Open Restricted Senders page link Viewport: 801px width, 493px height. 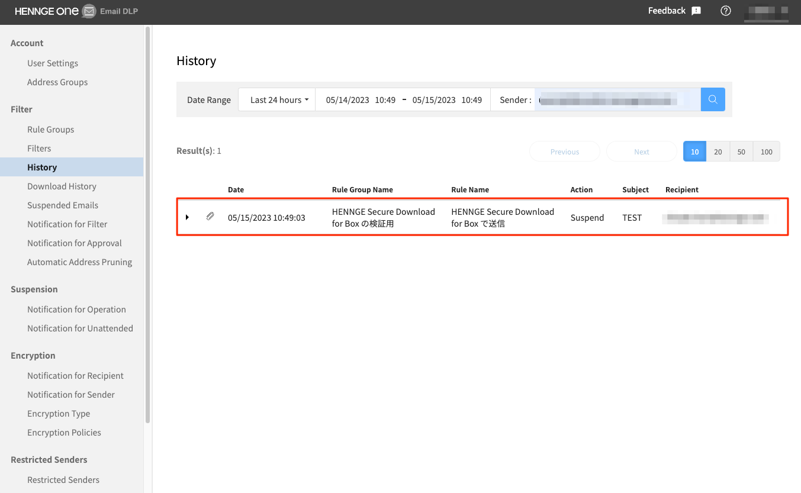click(x=63, y=480)
